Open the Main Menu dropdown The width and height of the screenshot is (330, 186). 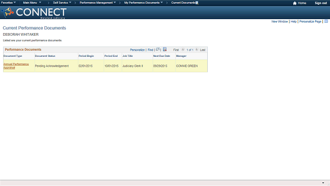pos(32,3)
